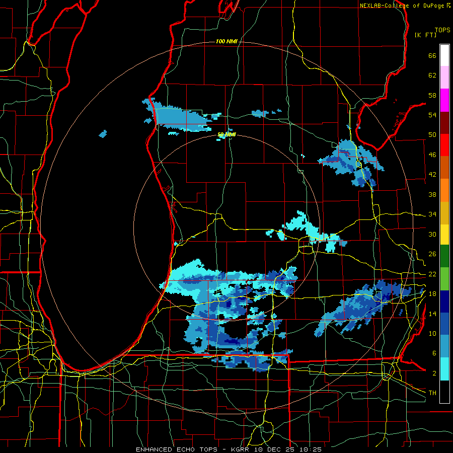This screenshot has height=453, width=453.
Task: Click the legend value 10
Action: tap(432, 333)
